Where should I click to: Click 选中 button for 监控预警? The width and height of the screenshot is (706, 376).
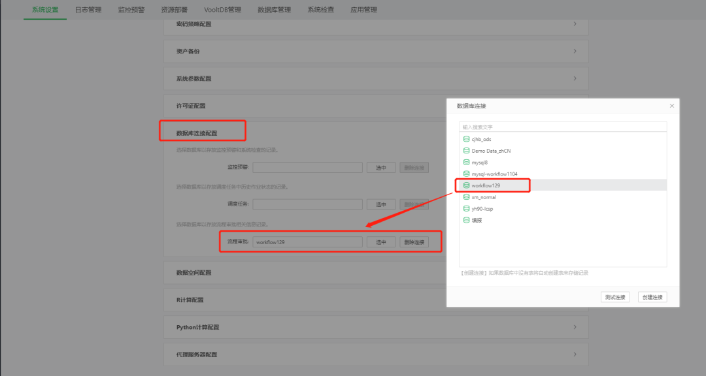(381, 167)
